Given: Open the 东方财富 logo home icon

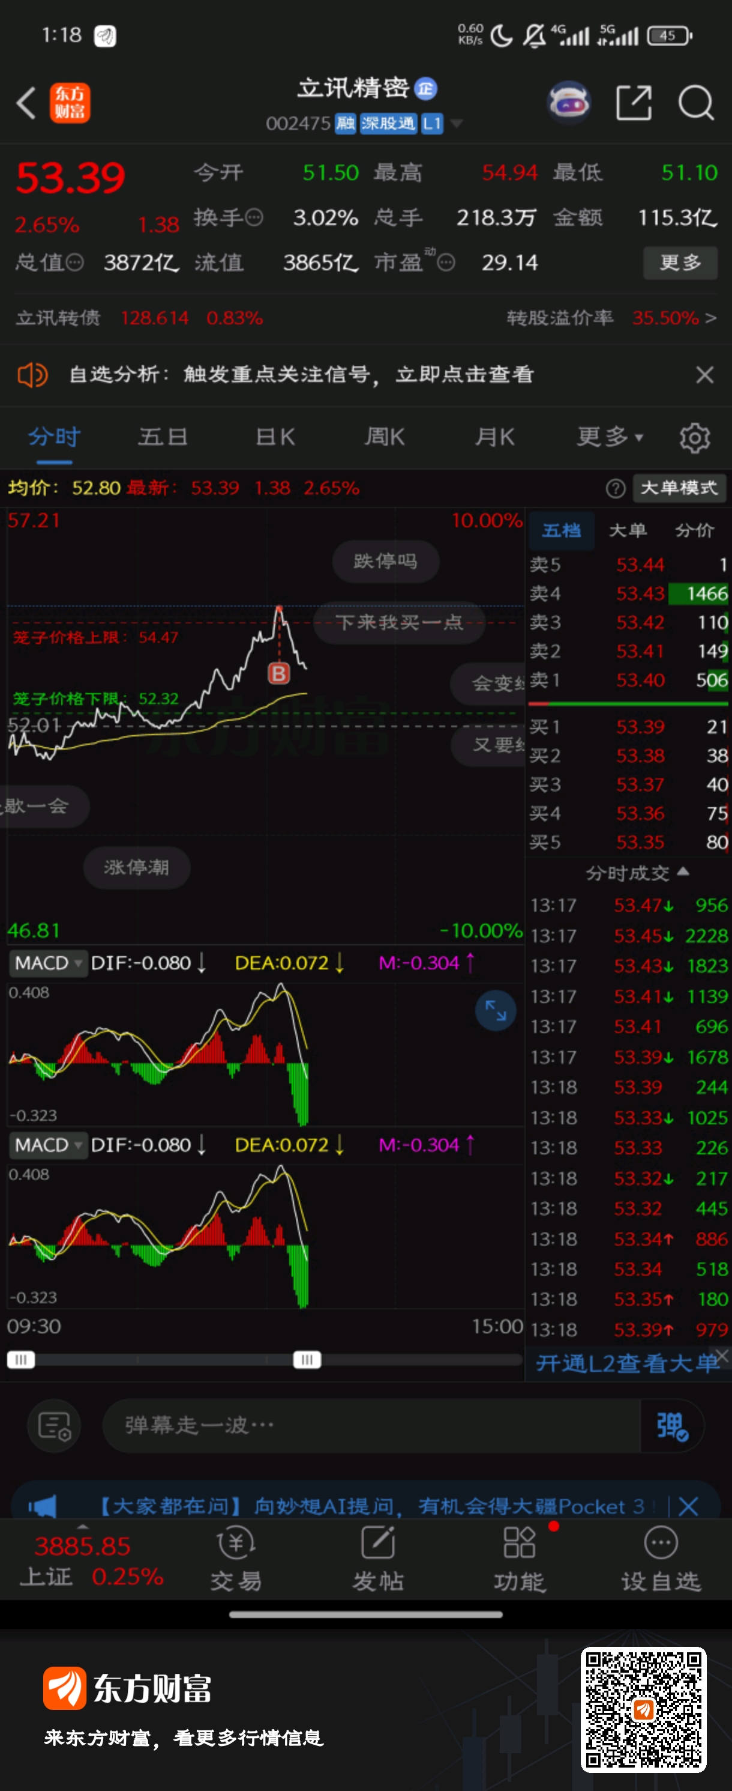Looking at the screenshot, I should (70, 103).
